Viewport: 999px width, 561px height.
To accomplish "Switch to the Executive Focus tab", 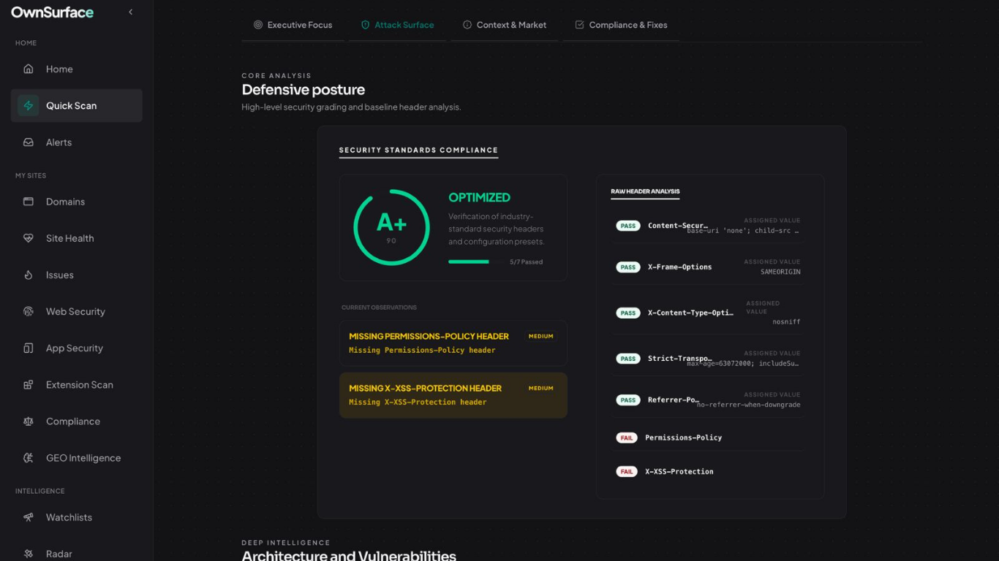I will click(293, 25).
